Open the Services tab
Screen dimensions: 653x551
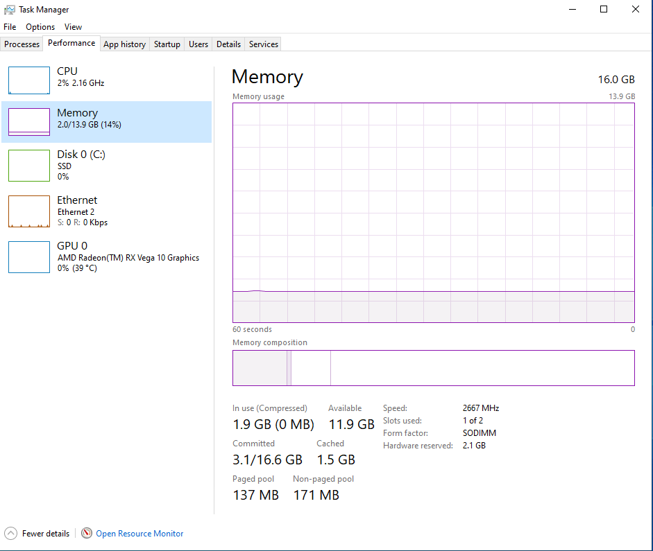tap(264, 44)
